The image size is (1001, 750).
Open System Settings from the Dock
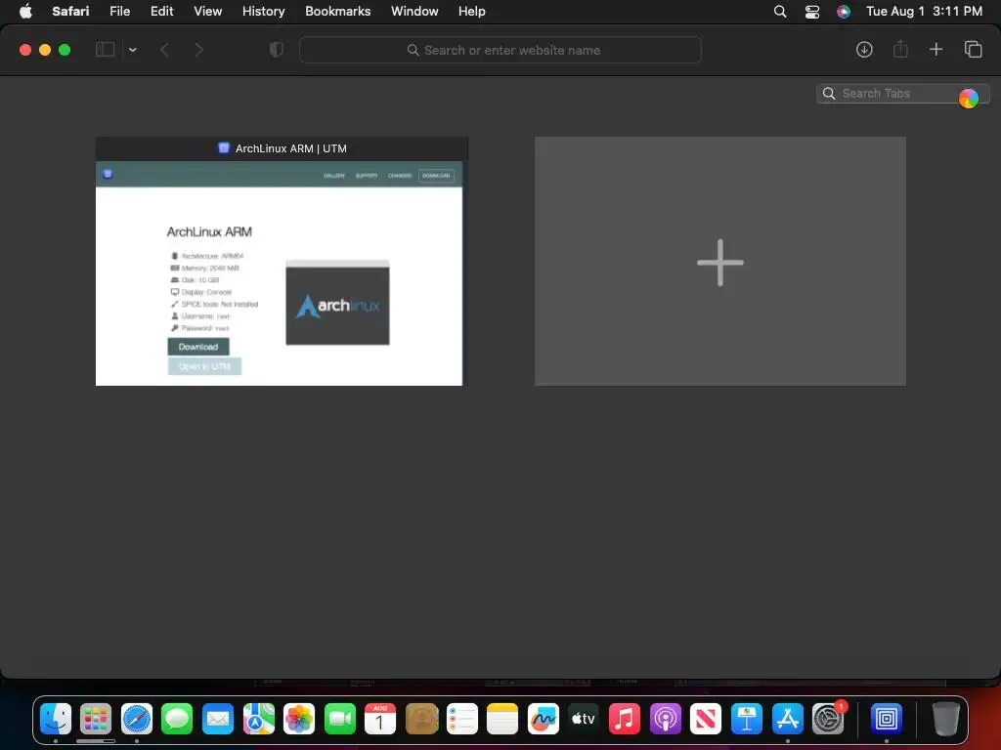click(x=828, y=719)
